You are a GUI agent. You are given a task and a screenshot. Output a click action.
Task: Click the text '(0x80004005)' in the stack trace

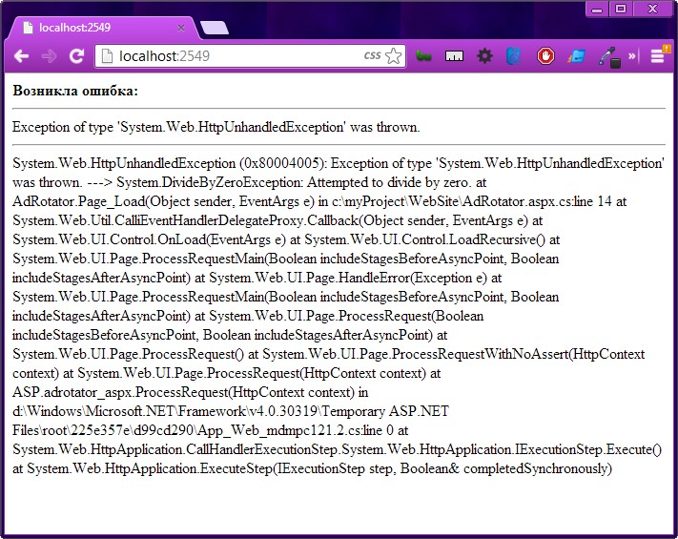(282, 163)
